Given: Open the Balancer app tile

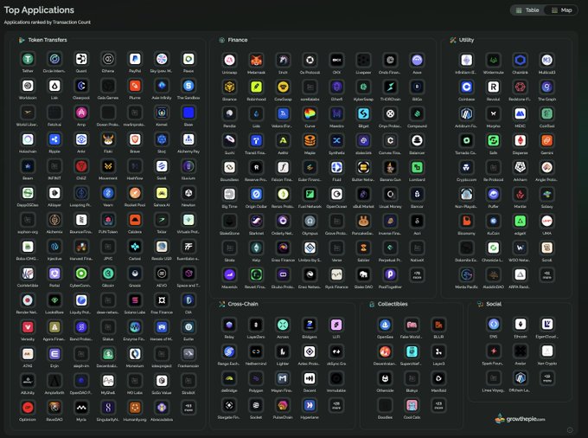Looking at the screenshot, I should tap(417, 141).
